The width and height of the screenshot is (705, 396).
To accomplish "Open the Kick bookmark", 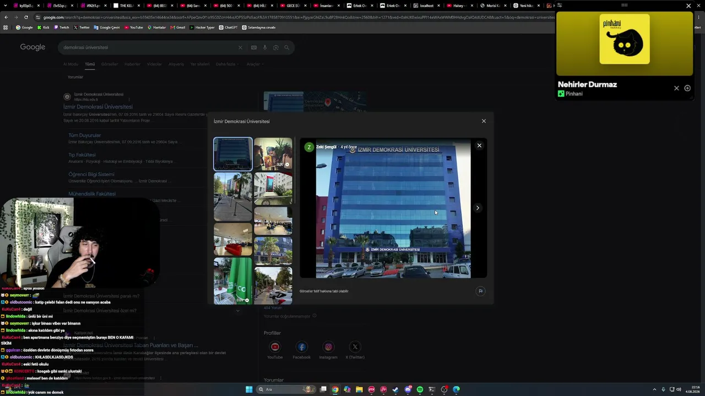I will coord(44,28).
